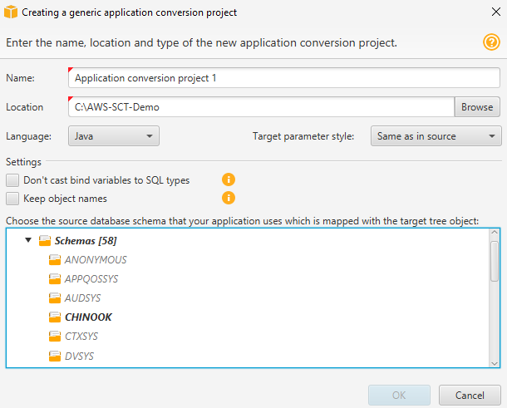
Task: Click the CHINOOK schema database icon
Action: pos(56,317)
